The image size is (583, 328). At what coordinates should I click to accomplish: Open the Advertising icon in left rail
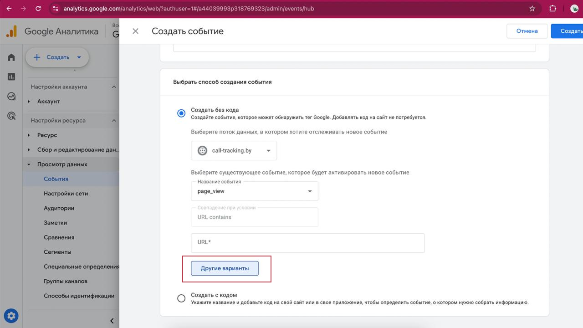pos(11,116)
